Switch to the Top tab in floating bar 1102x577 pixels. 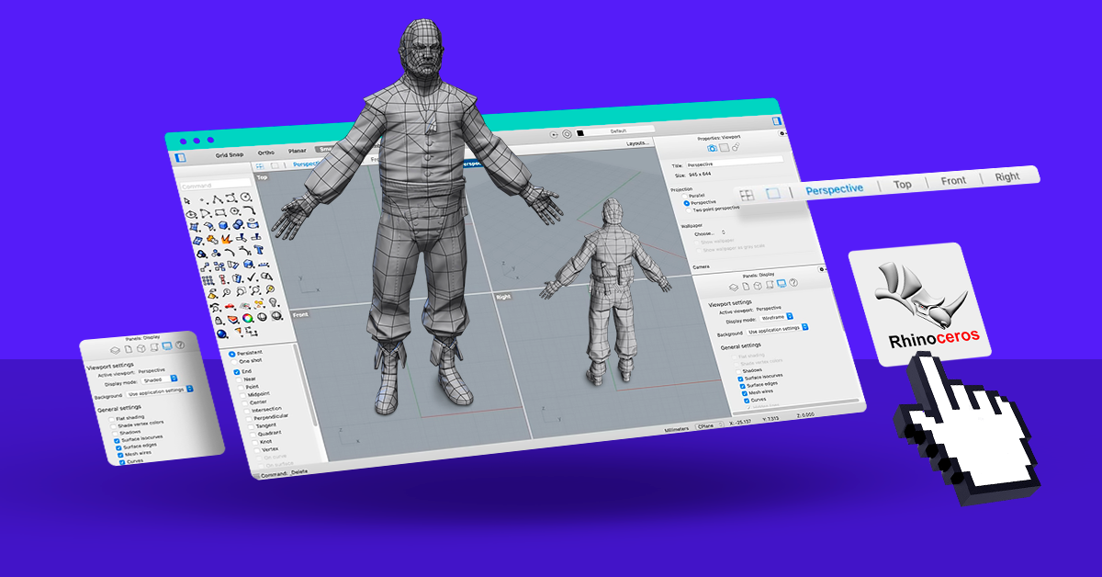coord(903,184)
